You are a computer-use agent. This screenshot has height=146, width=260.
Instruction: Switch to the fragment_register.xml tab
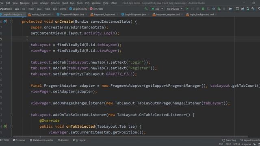(168, 15)
